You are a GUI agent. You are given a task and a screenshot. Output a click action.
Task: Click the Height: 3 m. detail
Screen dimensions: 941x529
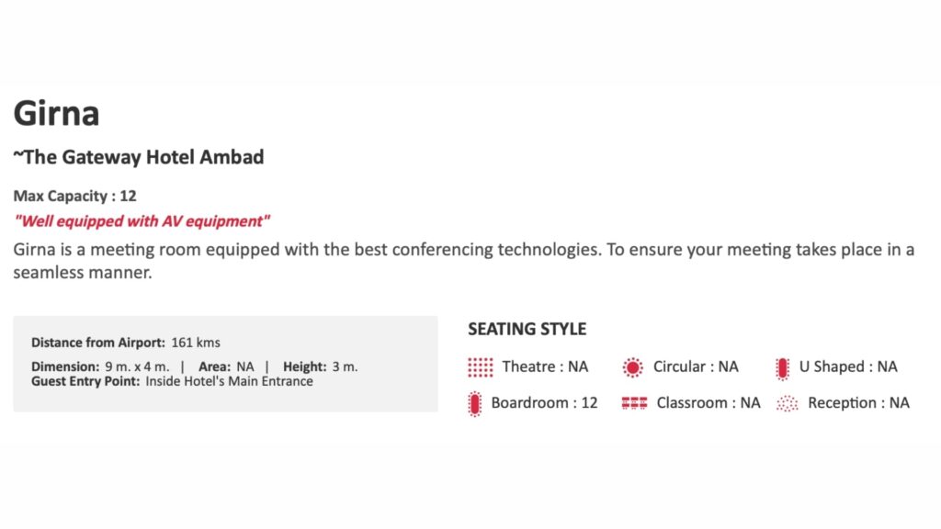[x=320, y=366]
